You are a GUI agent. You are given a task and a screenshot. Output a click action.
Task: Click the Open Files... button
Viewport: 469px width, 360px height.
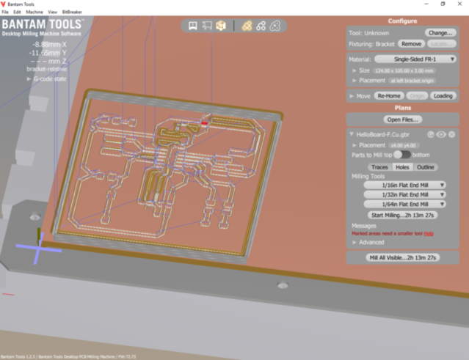(403, 120)
